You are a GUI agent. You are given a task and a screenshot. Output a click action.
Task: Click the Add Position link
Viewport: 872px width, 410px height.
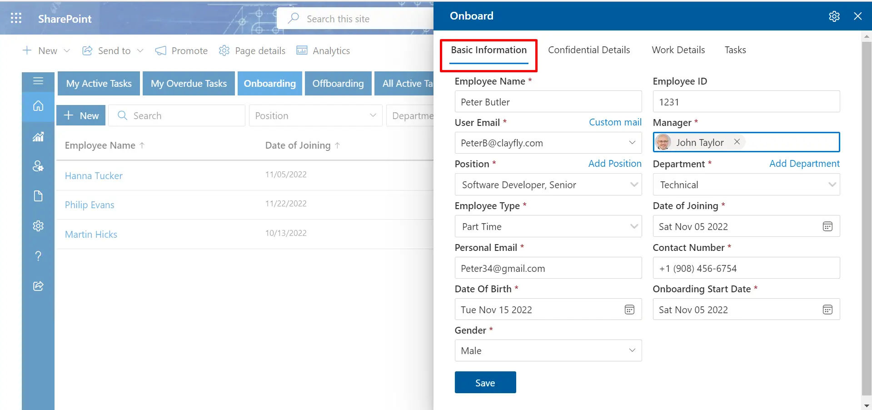click(x=614, y=164)
